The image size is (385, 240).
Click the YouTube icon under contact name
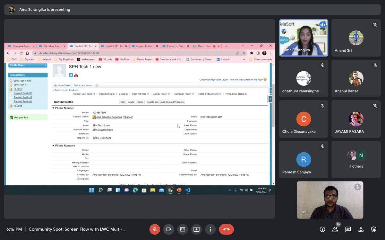click(76, 75)
